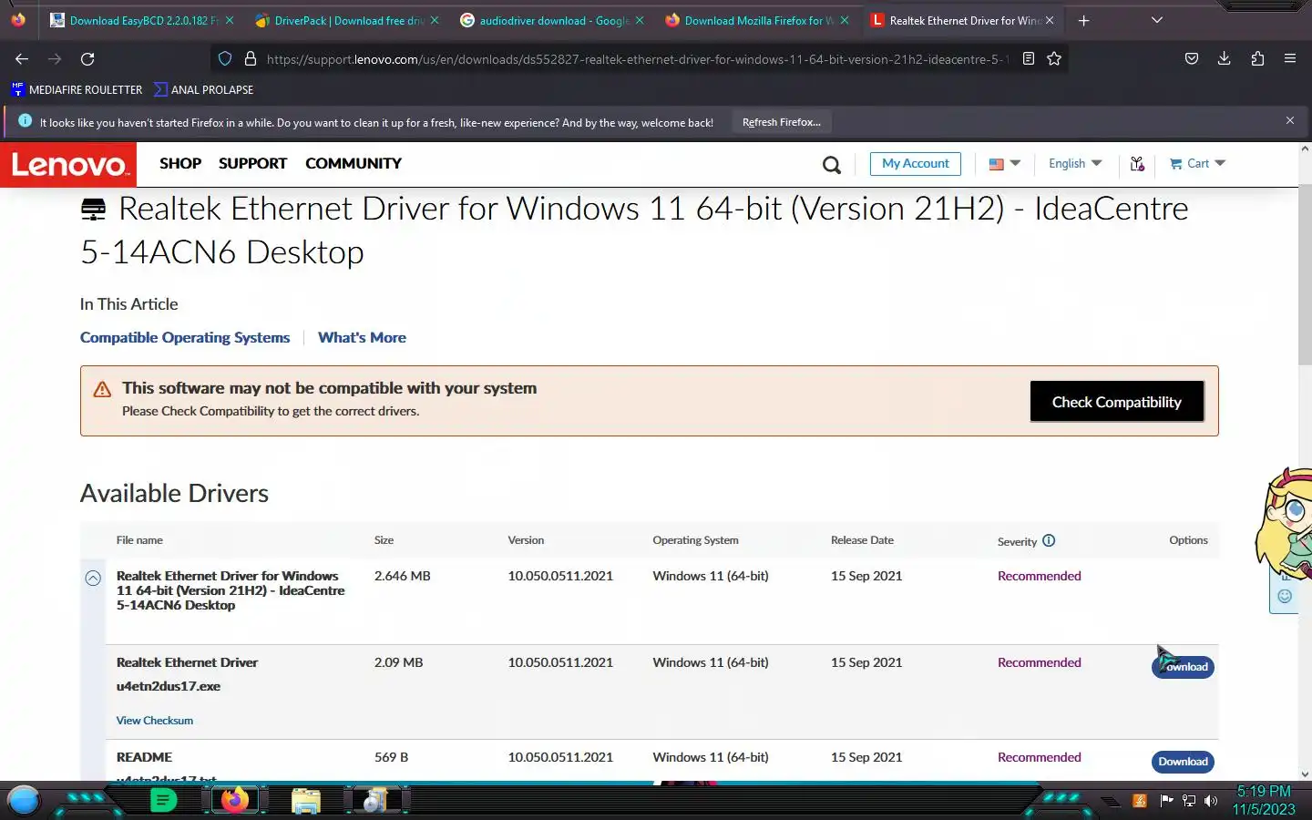This screenshot has height=820, width=1312.
Task: Open the SHOP menu
Action: point(180,163)
